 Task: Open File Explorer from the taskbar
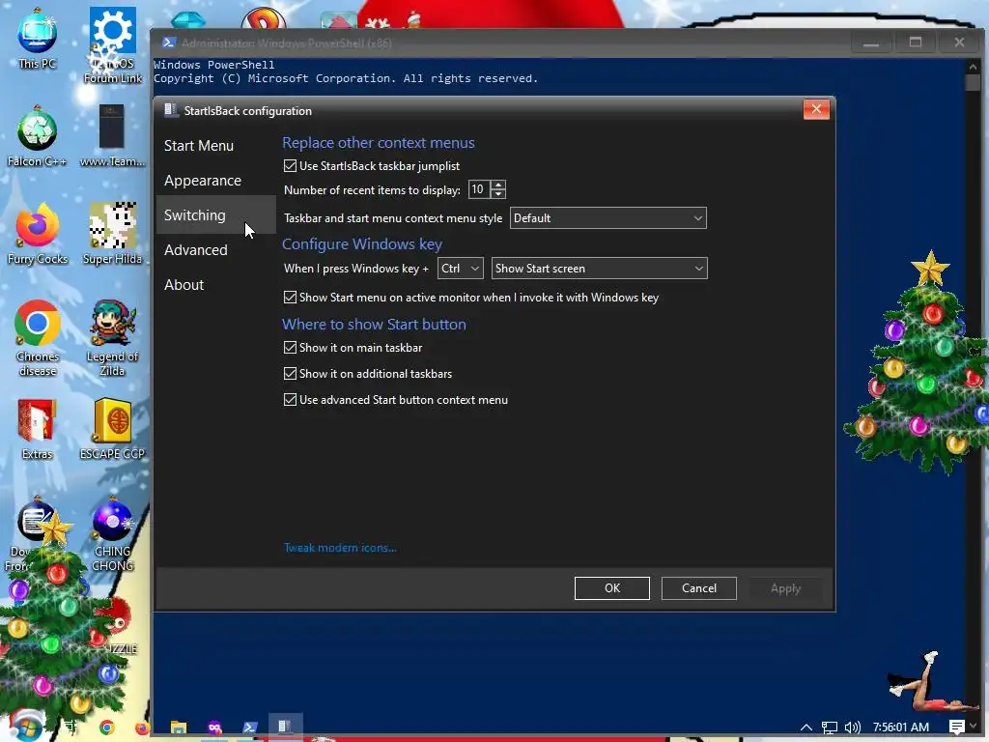click(x=179, y=728)
